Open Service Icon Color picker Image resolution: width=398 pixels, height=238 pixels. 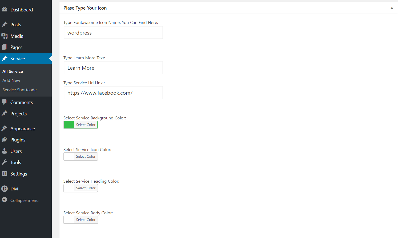81,156
